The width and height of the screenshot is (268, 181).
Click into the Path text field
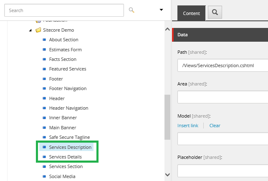point(222,65)
